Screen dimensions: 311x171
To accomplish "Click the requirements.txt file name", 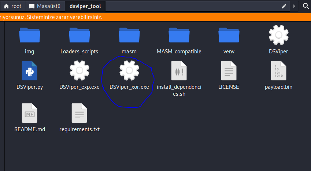I will pyautogui.click(x=79, y=129).
